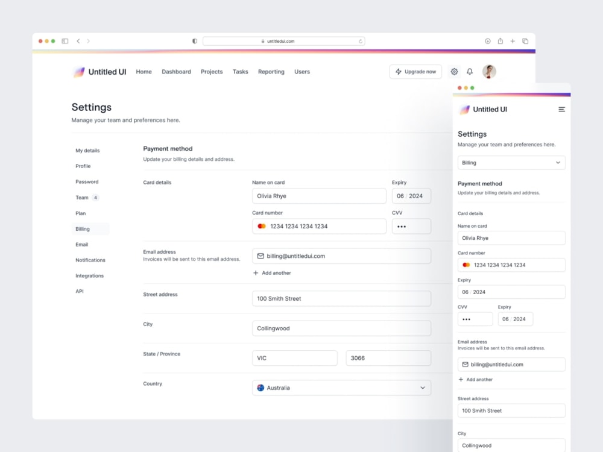
Task: Click mobile Card number field
Action: pyautogui.click(x=511, y=265)
